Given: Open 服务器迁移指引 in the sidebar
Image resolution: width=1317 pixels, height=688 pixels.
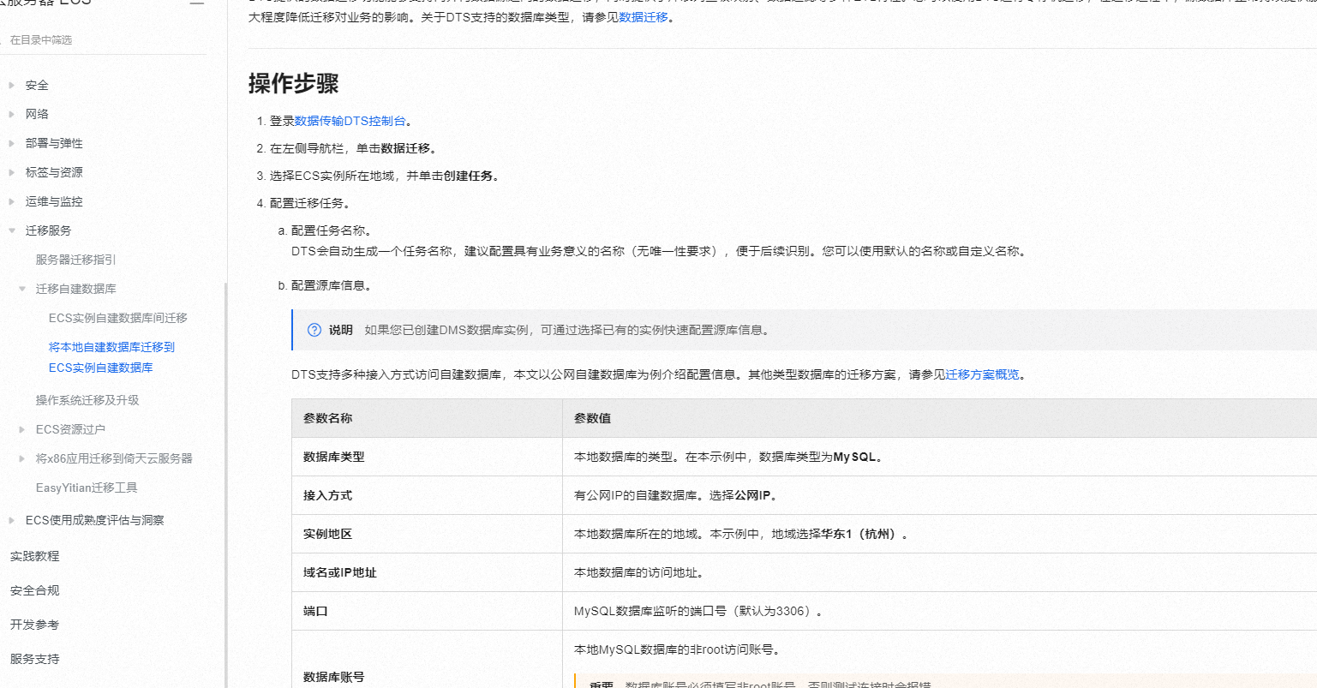Looking at the screenshot, I should [x=75, y=260].
